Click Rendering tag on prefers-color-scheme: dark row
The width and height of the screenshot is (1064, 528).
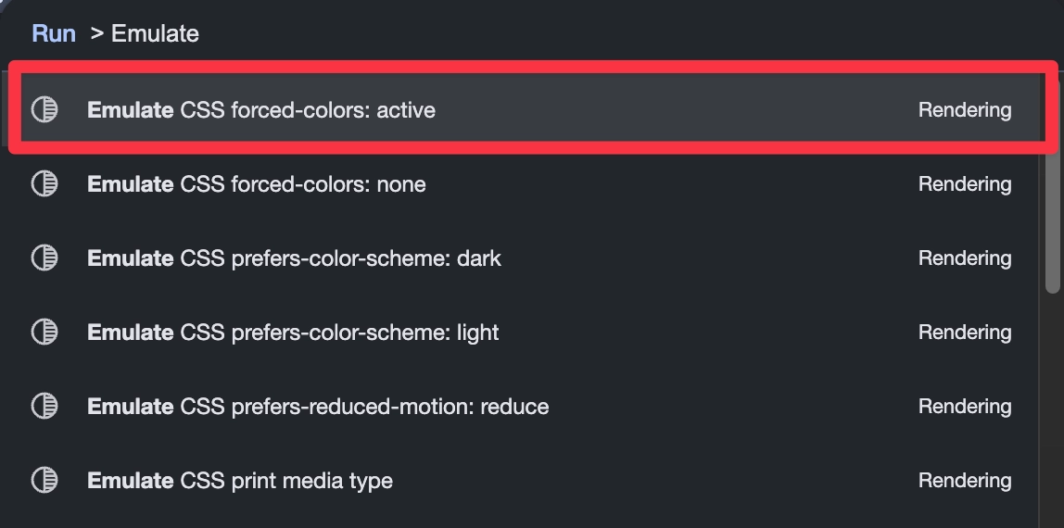pyautogui.click(x=964, y=258)
